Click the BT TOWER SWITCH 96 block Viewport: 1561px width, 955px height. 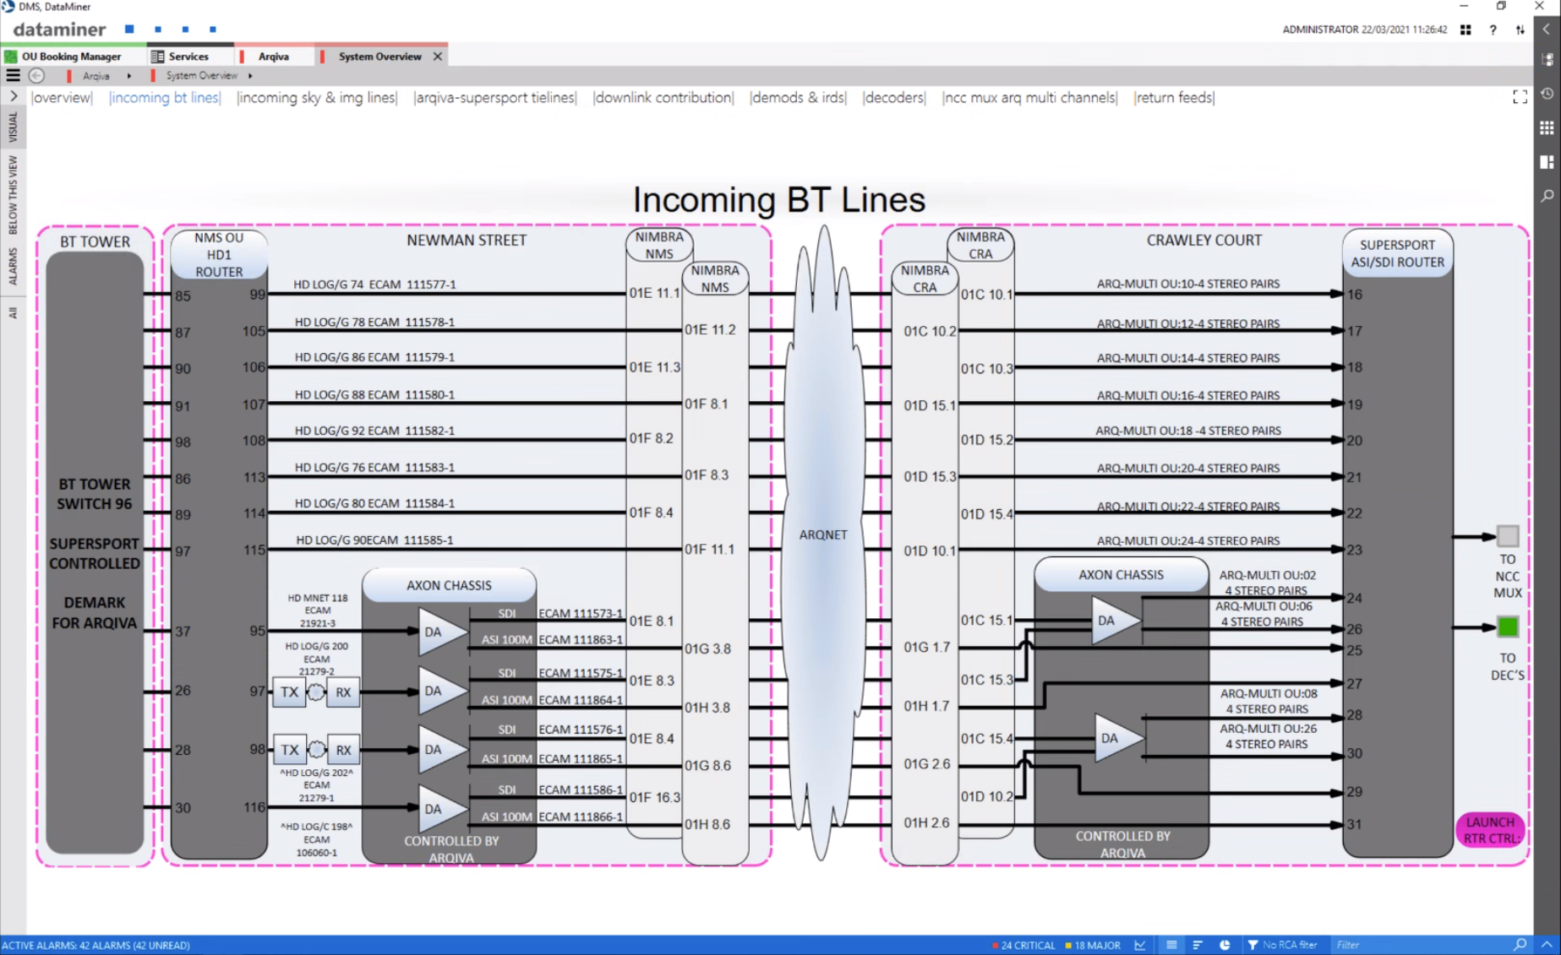pyautogui.click(x=95, y=553)
